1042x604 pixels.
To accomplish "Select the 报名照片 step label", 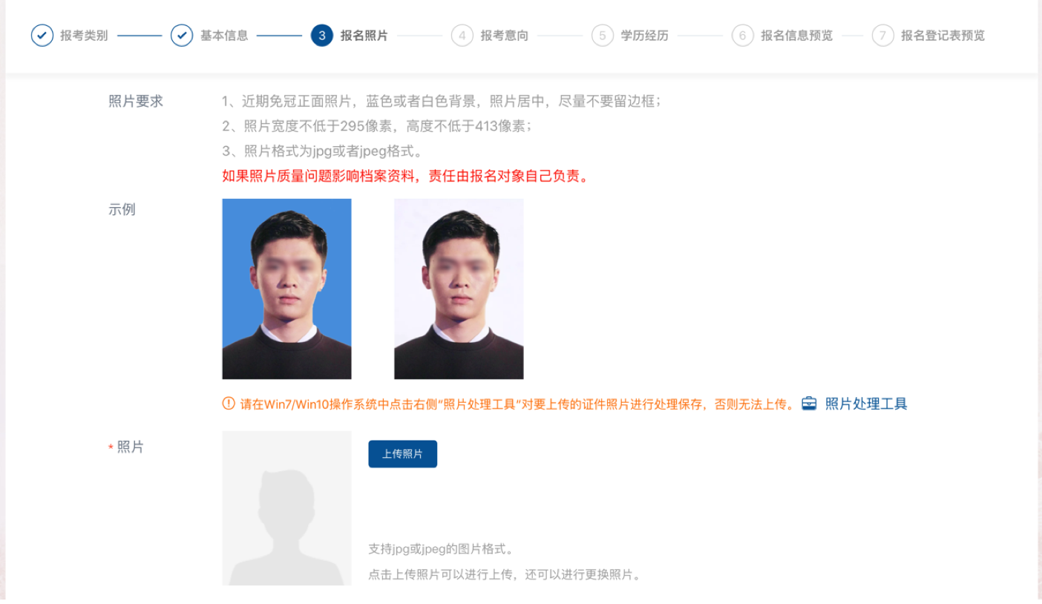I will coord(364,36).
